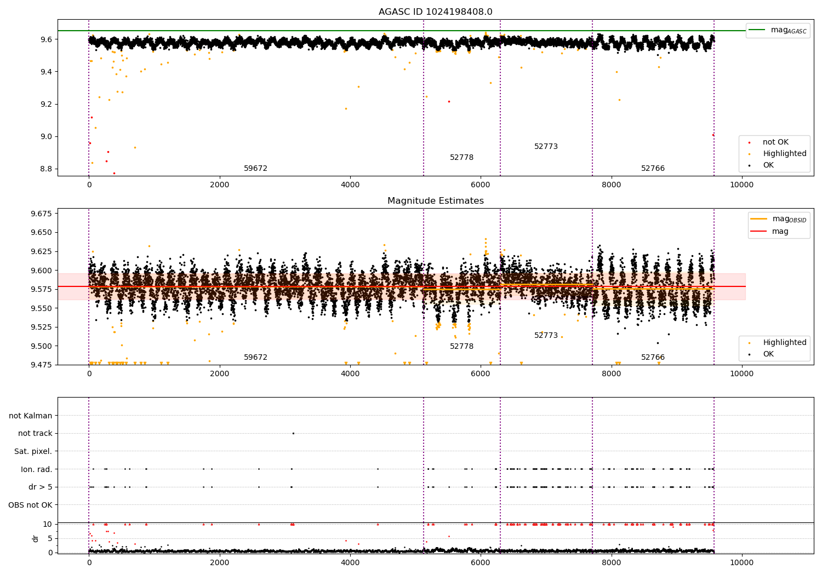Viewport: 822px width, 575px height.
Task: Click y-axis tick 9.600 in middle panel
Action: pos(42,271)
